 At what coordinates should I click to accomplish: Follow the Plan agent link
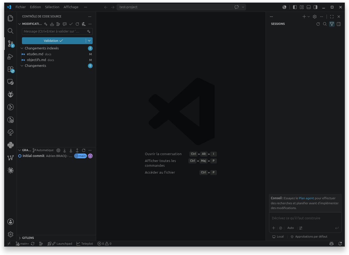pyautogui.click(x=306, y=198)
